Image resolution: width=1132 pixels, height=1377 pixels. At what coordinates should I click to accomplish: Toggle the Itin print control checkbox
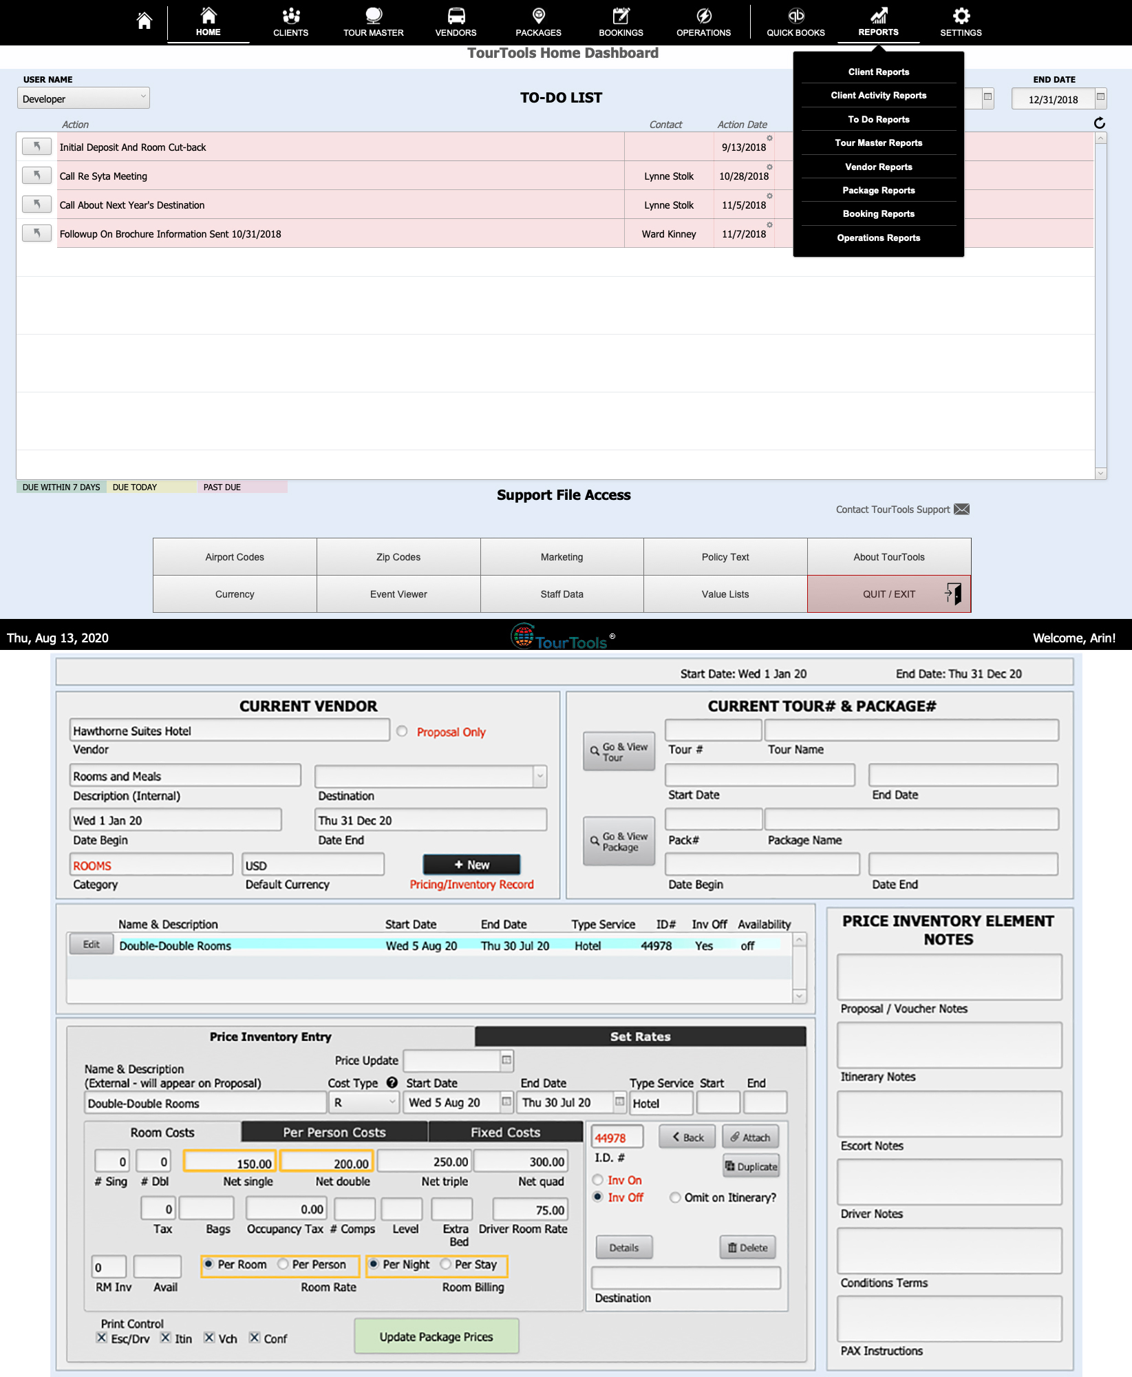165,1337
